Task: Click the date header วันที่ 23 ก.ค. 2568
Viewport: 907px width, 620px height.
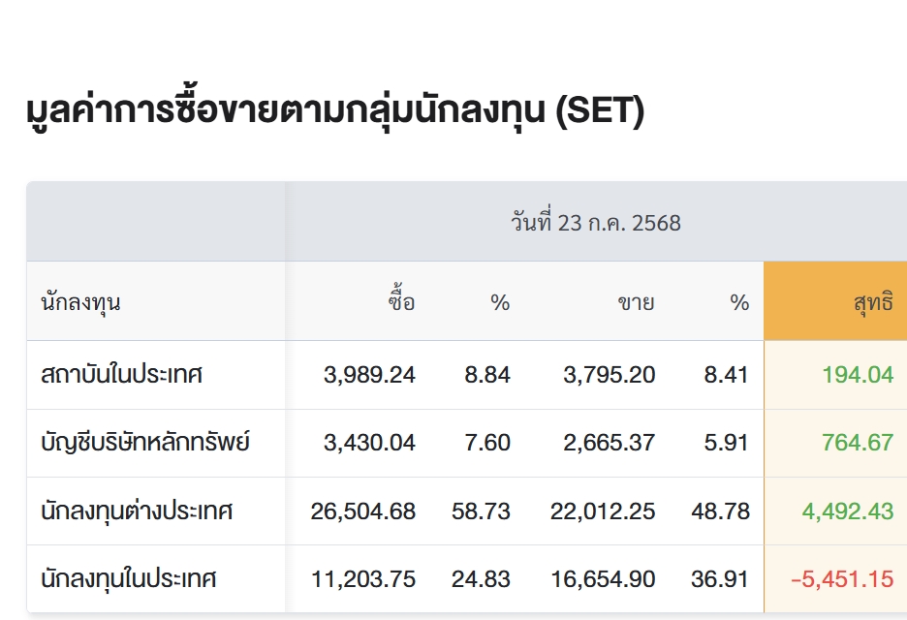Action: click(595, 223)
